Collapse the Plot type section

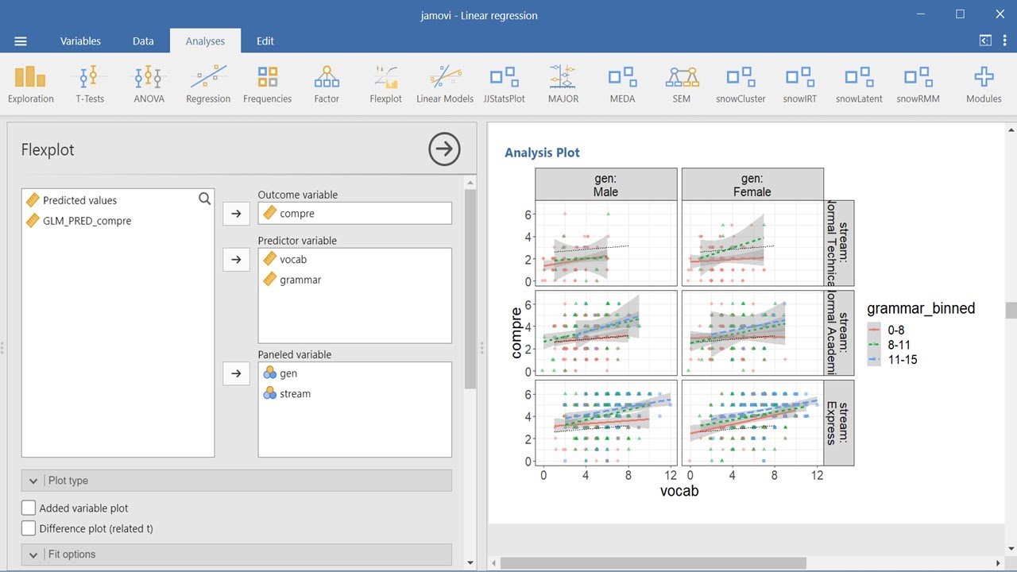tap(236, 481)
